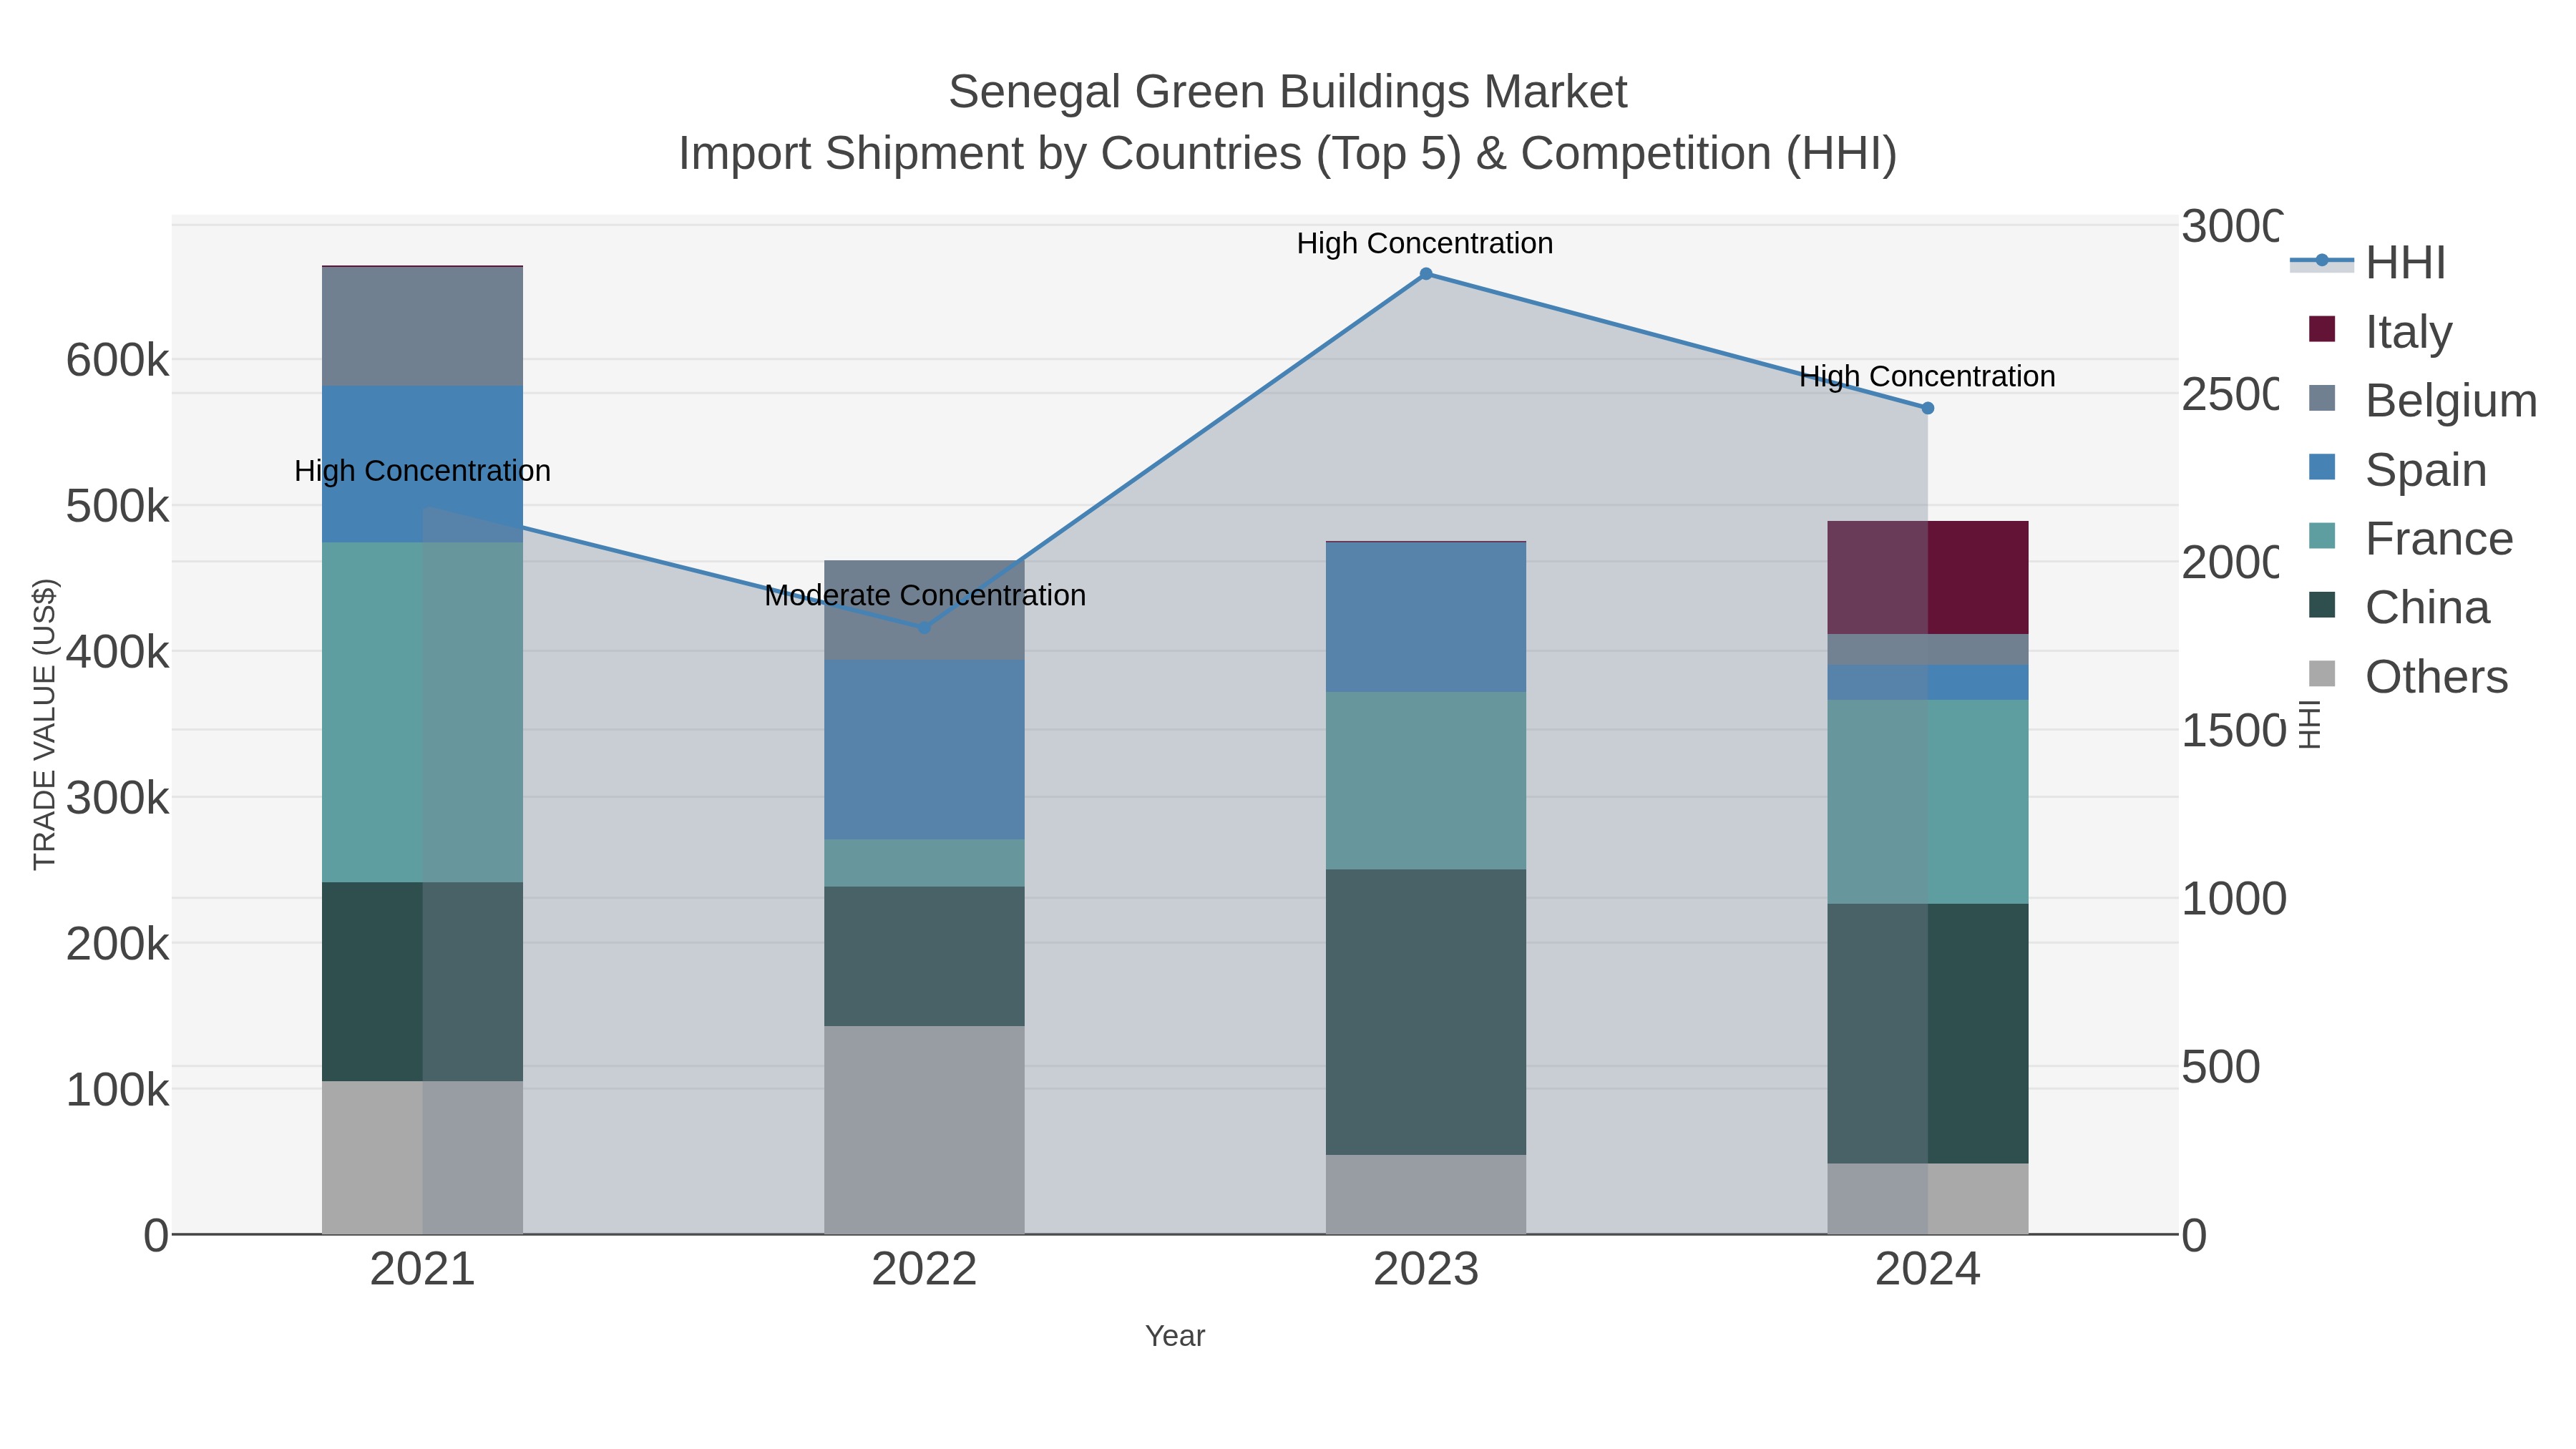Select the Italy segment of the 2024 bar
Image resolution: width=2576 pixels, height=1449 pixels.
coord(1928,578)
